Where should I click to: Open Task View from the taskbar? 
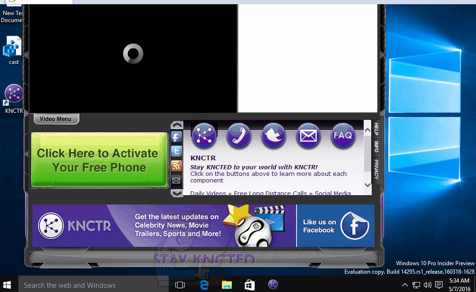(x=180, y=285)
